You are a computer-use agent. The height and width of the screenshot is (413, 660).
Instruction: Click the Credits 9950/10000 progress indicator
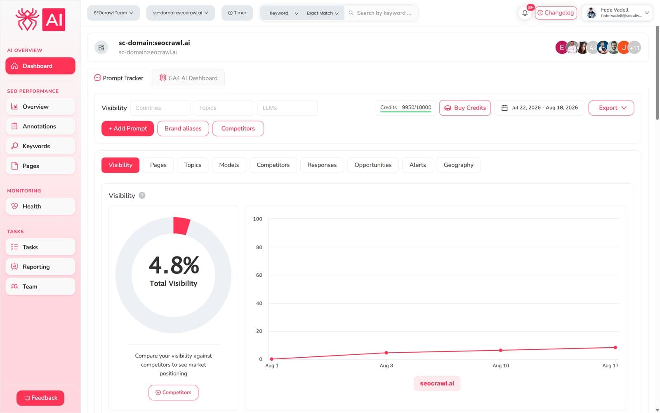click(x=405, y=108)
